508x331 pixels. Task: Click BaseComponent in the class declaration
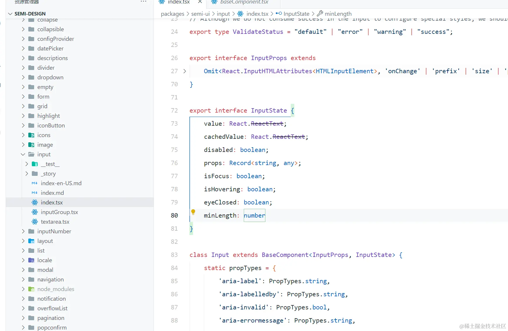click(x=285, y=255)
